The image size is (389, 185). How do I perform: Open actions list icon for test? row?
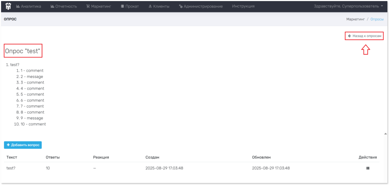(368, 168)
